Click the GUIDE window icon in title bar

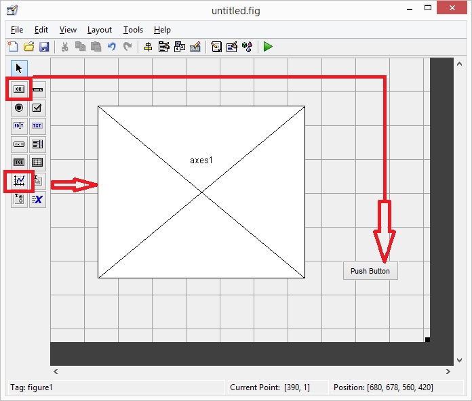pyautogui.click(x=12, y=10)
